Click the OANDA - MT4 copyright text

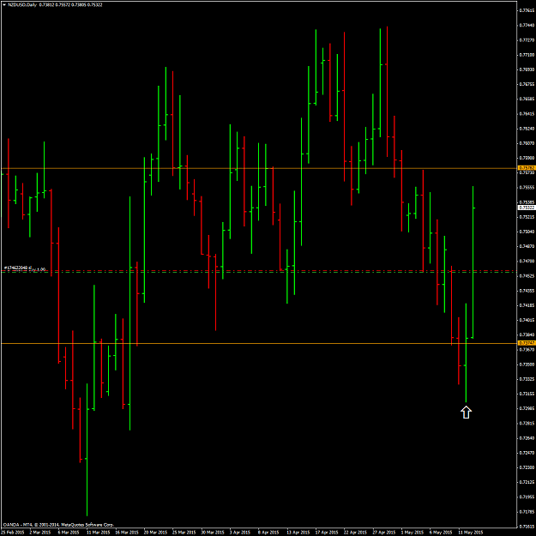[x=58, y=524]
